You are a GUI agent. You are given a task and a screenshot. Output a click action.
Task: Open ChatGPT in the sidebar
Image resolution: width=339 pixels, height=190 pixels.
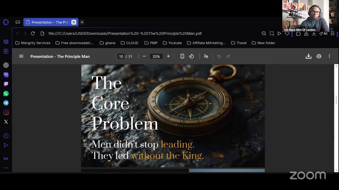point(6,65)
